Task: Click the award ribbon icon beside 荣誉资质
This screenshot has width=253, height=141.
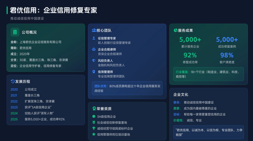Action: pyautogui.click(x=94, y=109)
